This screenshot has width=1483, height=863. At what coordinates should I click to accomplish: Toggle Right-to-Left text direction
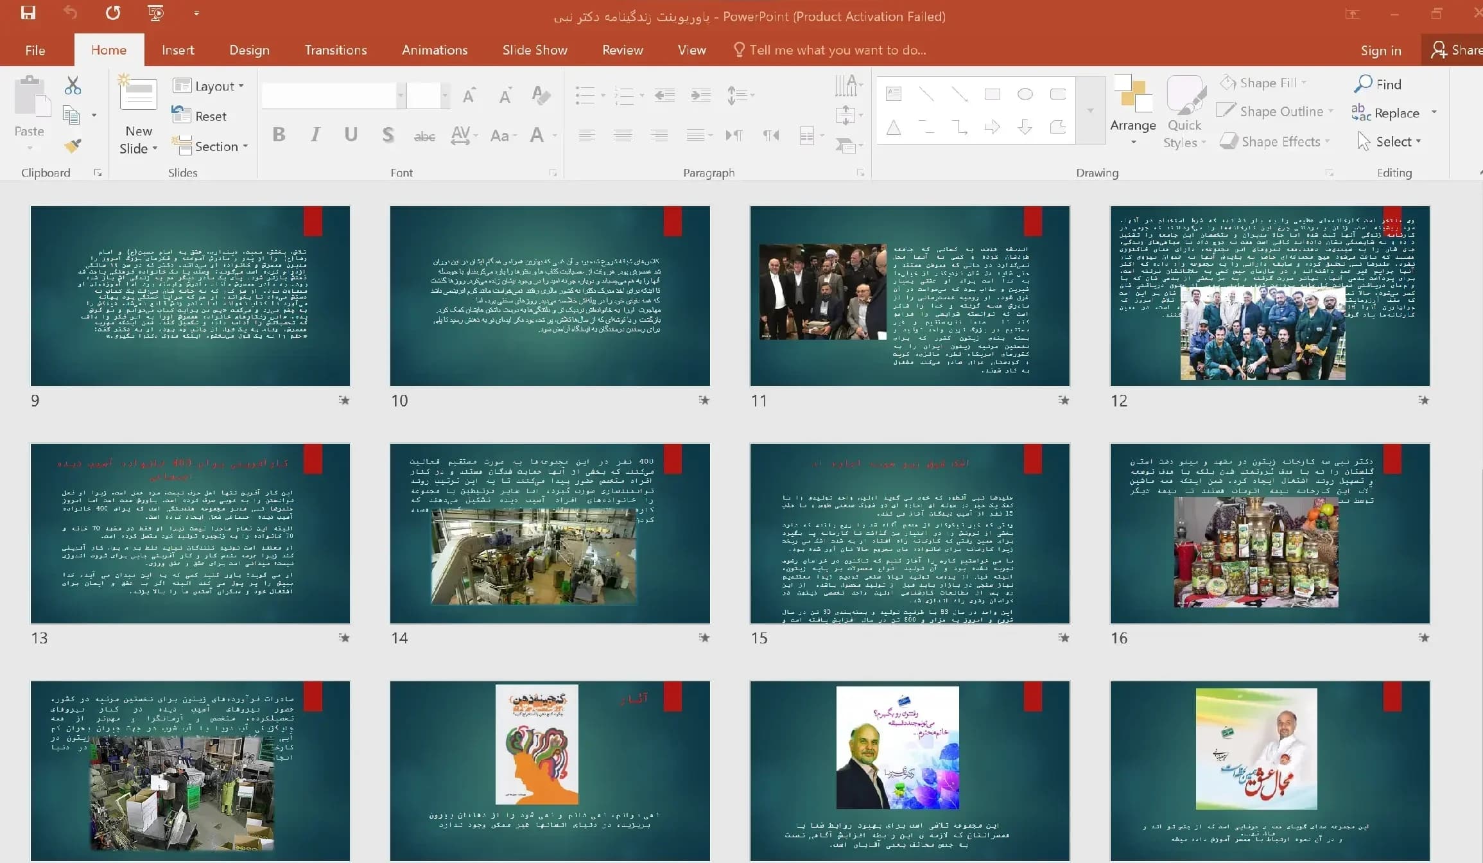(770, 135)
